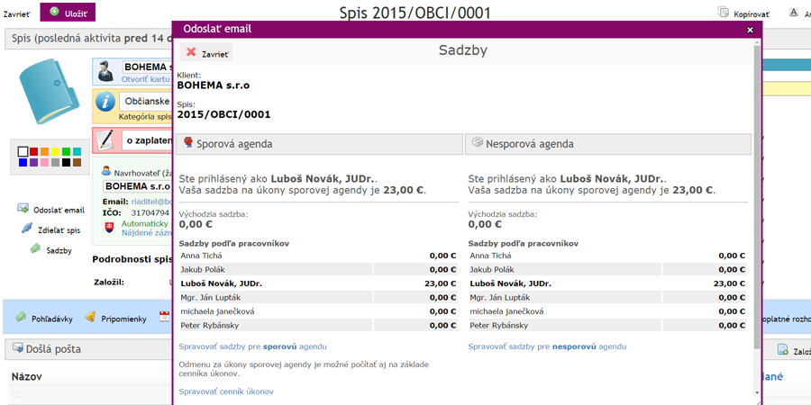Select the yellow color swatch
The height and width of the screenshot is (405, 811).
click(x=55, y=151)
